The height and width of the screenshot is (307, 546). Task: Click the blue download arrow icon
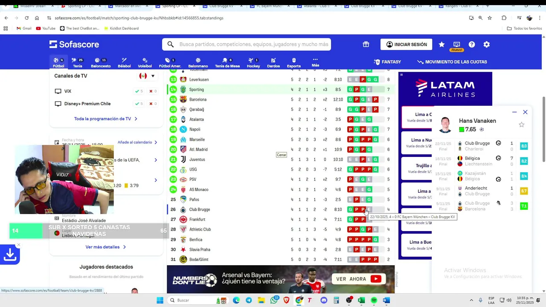[x=10, y=255]
